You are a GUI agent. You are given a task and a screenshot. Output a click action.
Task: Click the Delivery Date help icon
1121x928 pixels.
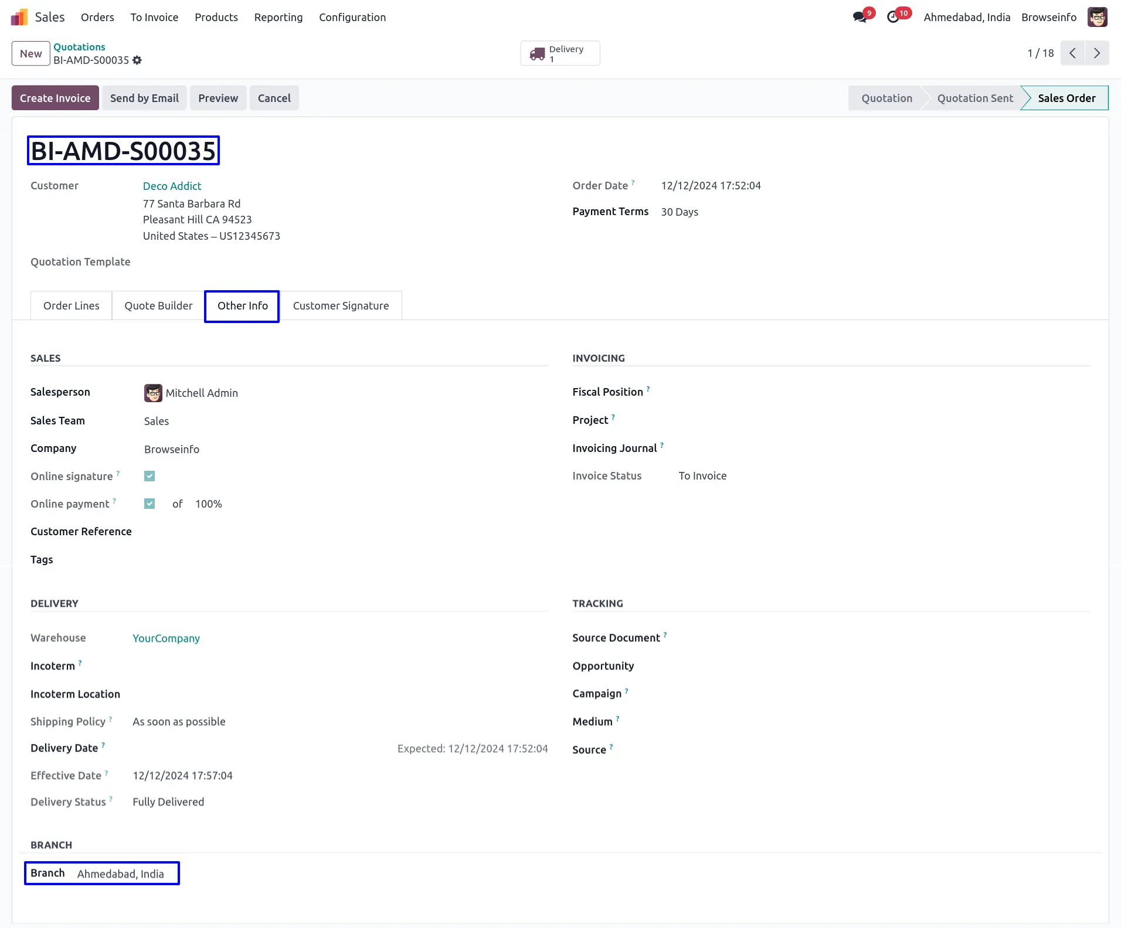pos(103,745)
